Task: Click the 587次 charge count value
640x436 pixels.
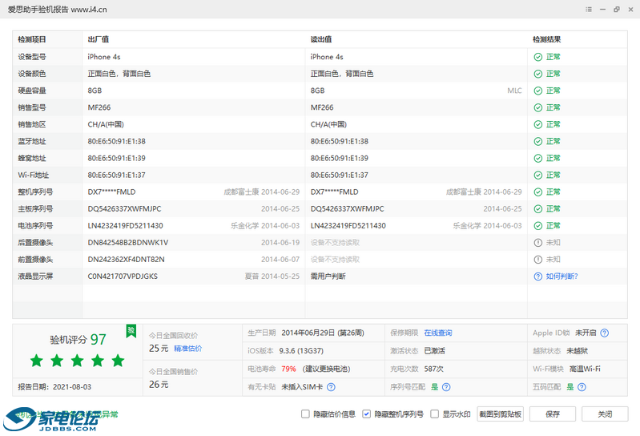Action: [x=433, y=369]
